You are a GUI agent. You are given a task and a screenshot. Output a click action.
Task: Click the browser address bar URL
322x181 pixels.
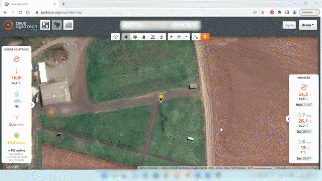pos(61,12)
